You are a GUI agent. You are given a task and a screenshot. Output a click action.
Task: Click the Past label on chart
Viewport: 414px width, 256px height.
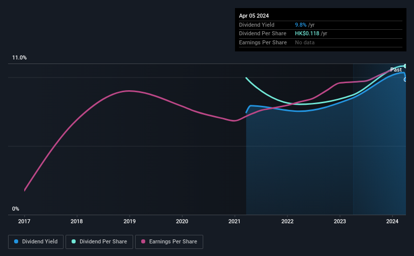[x=396, y=70]
